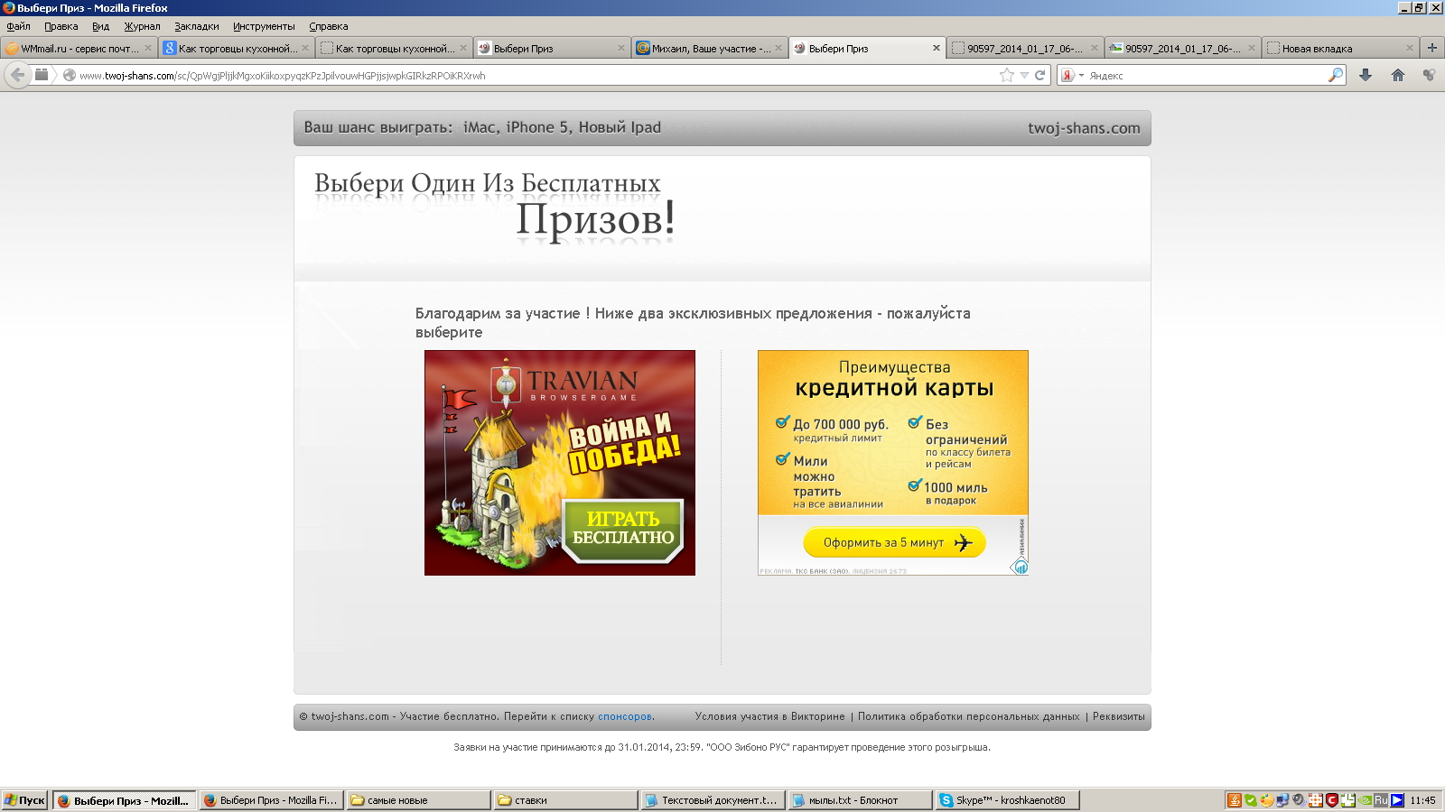This screenshot has height=812, width=1445.
Task: Click the 11:45 system clock
Action: click(x=1422, y=800)
